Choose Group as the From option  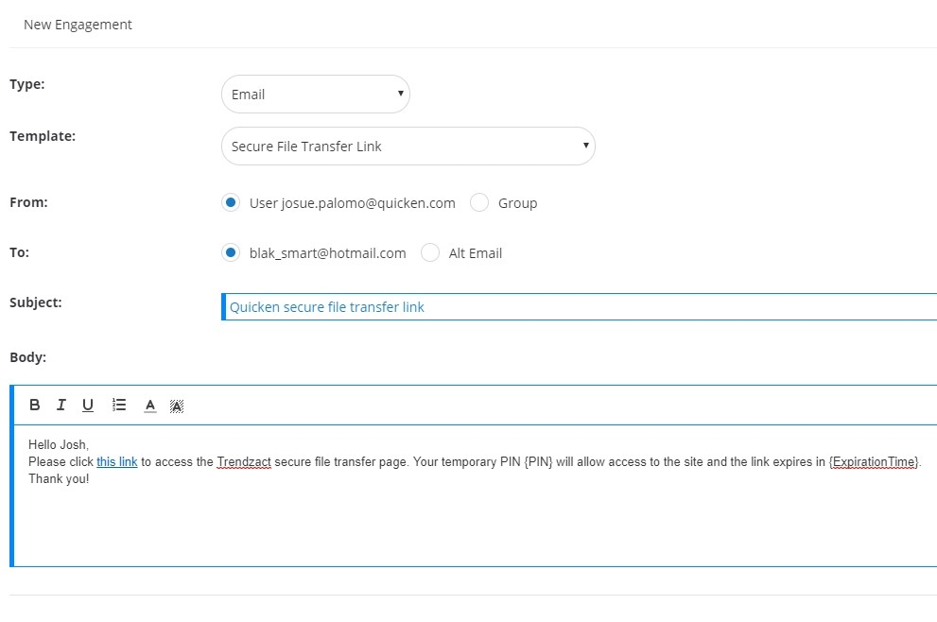click(479, 202)
